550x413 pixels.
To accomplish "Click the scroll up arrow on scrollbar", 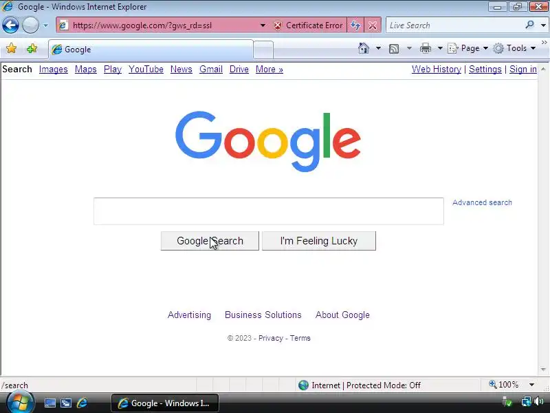I will [x=543, y=69].
